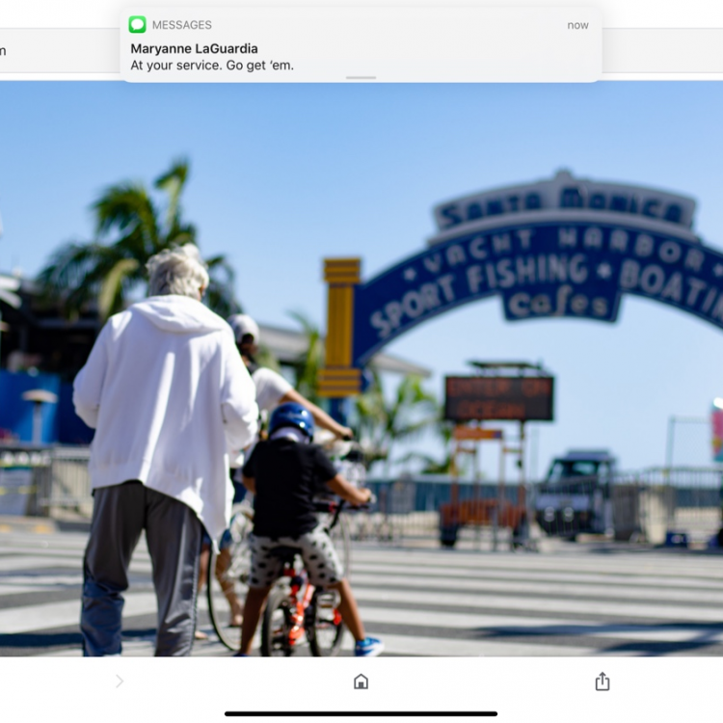Tap the 'now' timestamp on notification

click(577, 25)
